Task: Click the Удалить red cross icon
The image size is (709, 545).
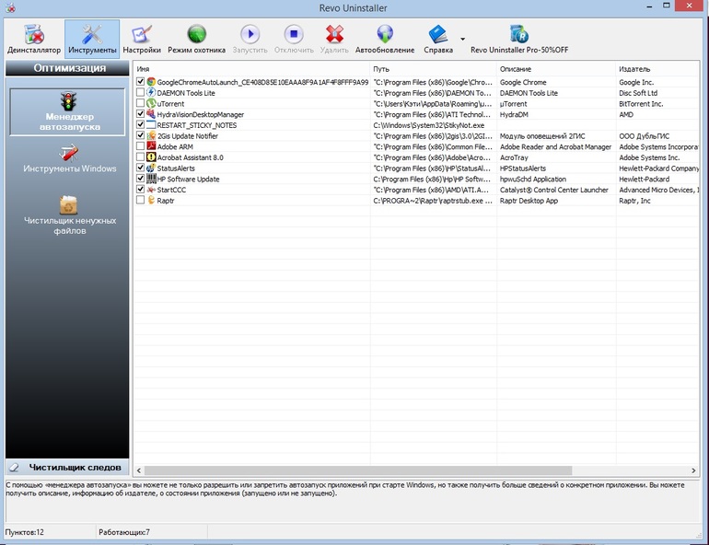Action: tap(334, 39)
